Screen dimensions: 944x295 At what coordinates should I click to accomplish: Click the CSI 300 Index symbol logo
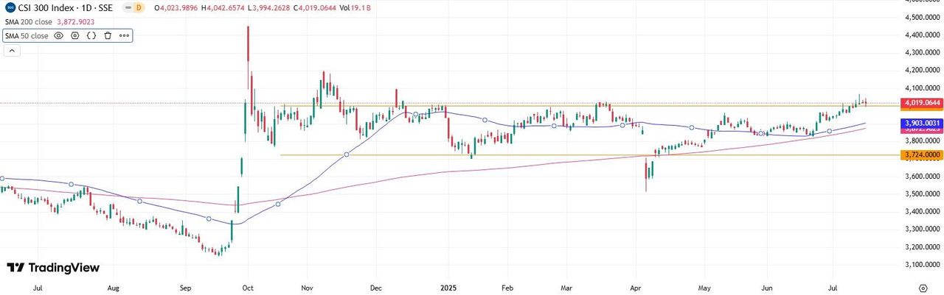pyautogui.click(x=9, y=7)
